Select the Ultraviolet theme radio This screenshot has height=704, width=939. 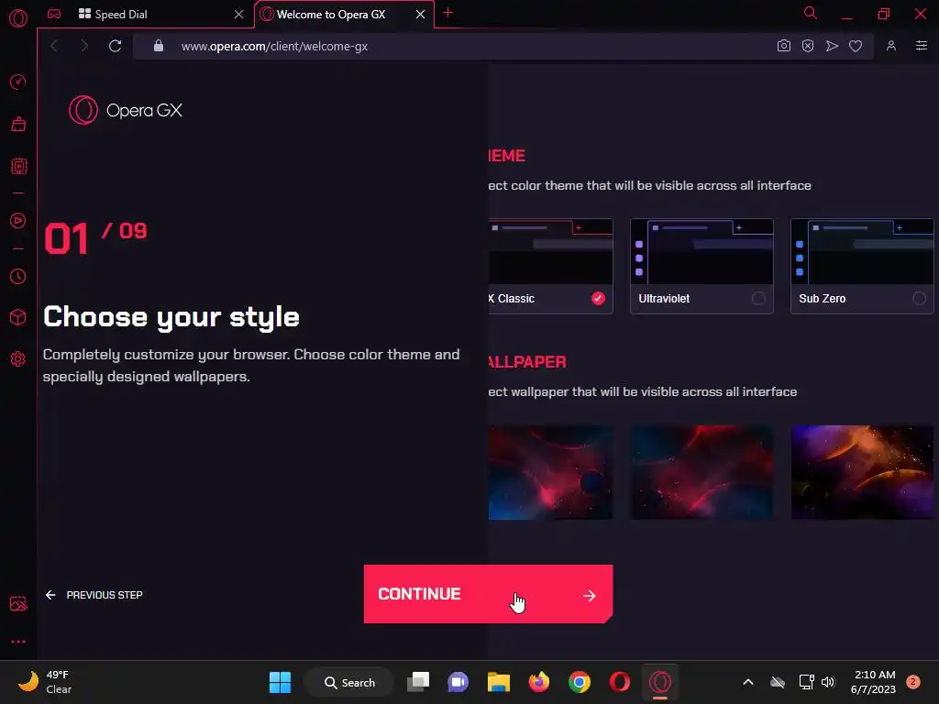[758, 298]
